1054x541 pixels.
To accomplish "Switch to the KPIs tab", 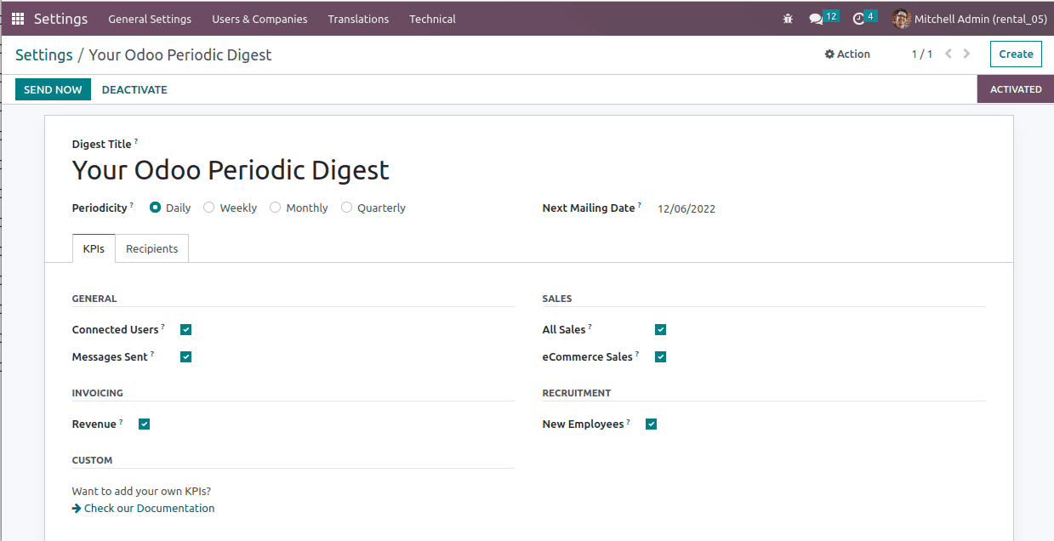I will (94, 248).
